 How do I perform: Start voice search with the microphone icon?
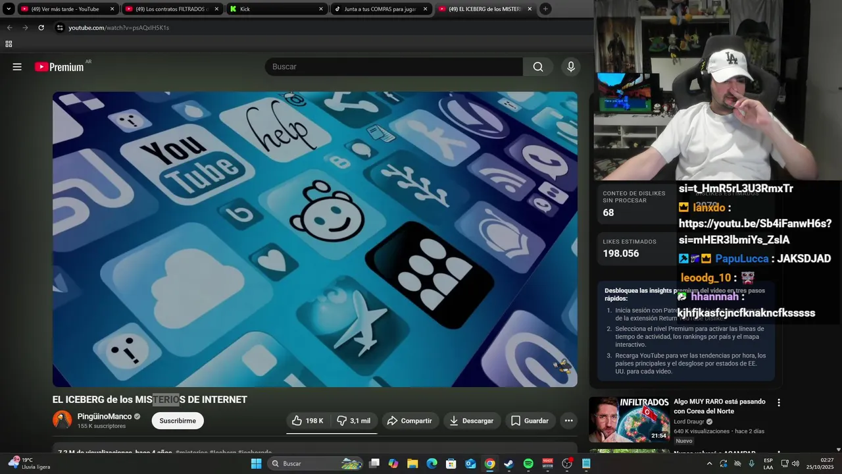click(x=571, y=66)
